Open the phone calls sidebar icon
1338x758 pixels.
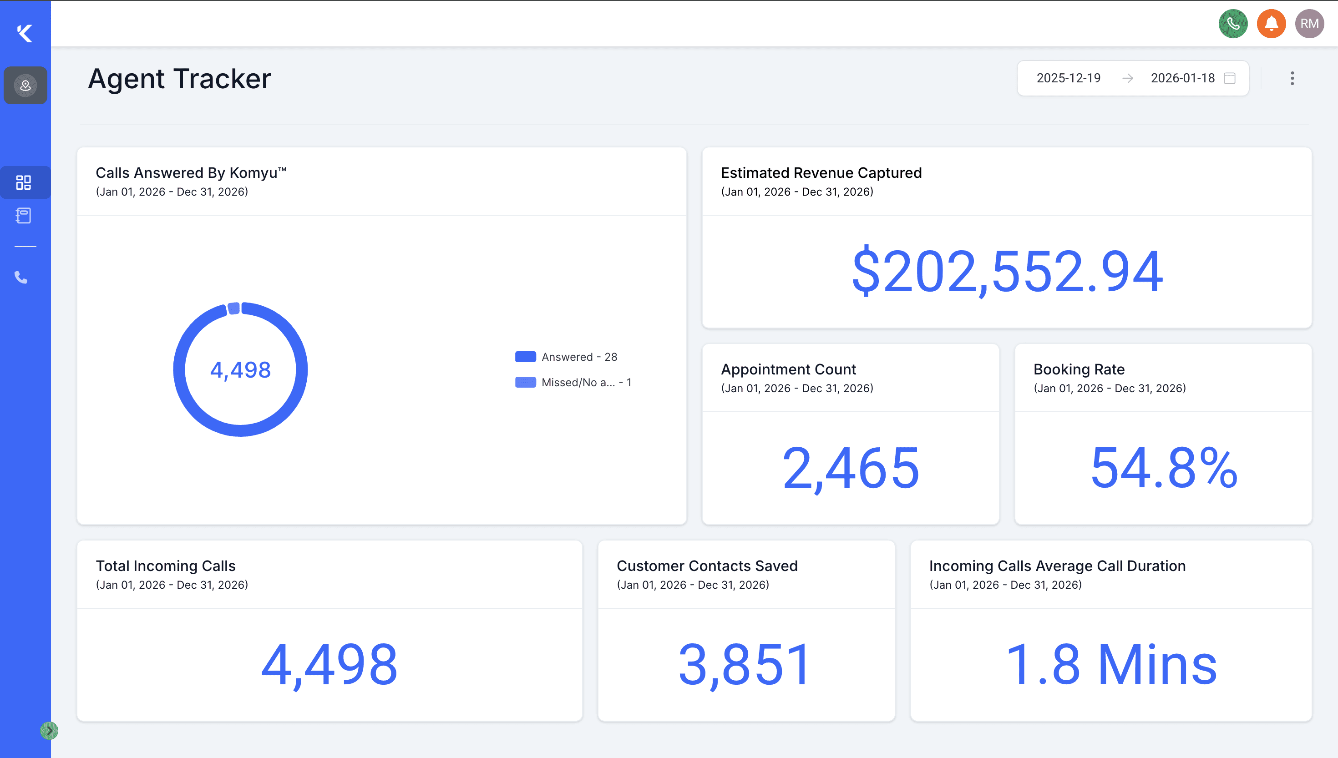click(21, 278)
